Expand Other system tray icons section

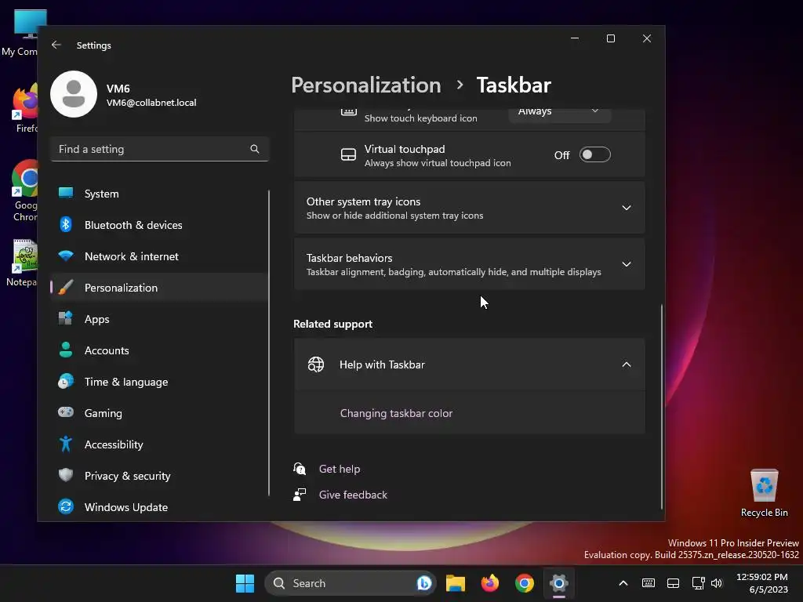point(469,208)
